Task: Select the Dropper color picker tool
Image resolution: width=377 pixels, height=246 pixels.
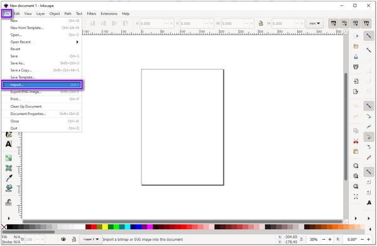Action: (x=9, y=178)
